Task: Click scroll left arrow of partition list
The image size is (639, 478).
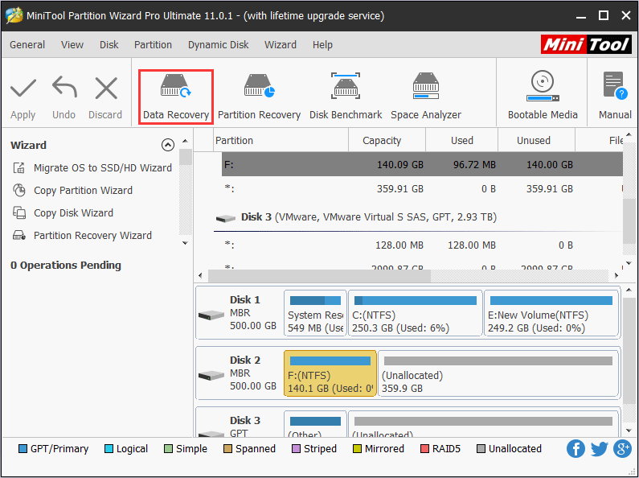Action: point(200,276)
